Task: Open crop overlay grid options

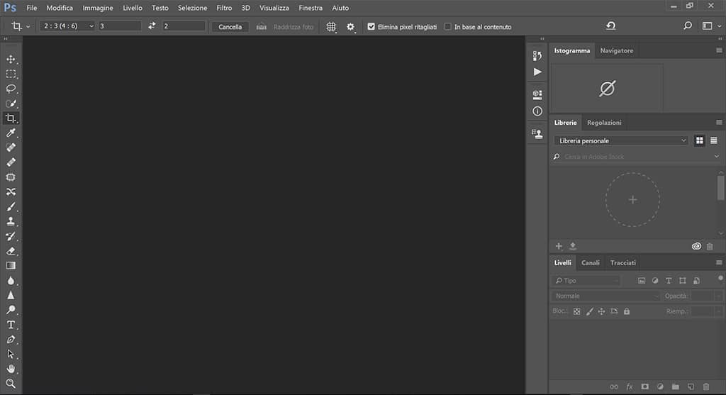Action: pyautogui.click(x=331, y=27)
